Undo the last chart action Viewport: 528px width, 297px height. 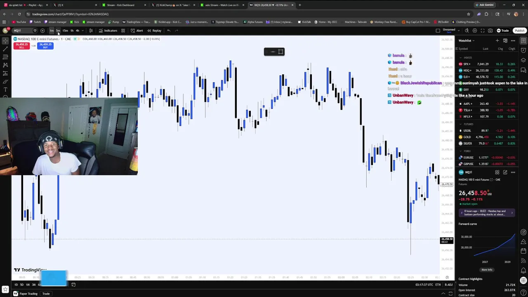click(x=169, y=31)
